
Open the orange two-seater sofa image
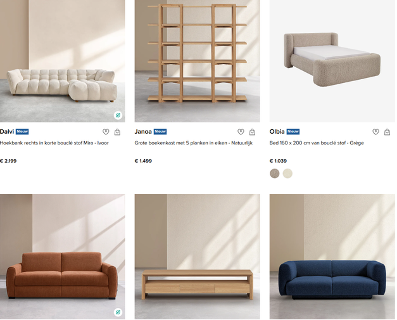pyautogui.click(x=62, y=257)
